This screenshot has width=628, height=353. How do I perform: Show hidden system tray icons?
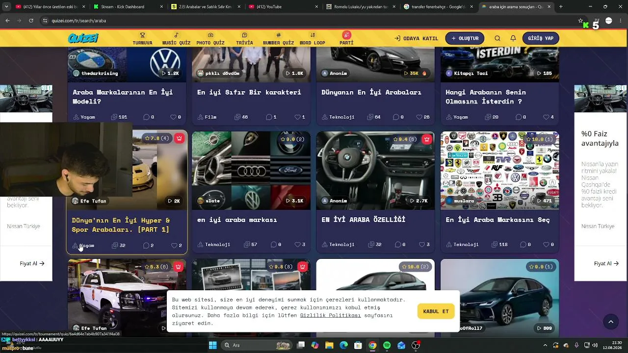pos(545,345)
